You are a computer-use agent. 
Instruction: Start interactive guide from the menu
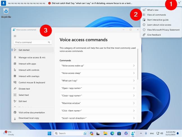(161, 20)
